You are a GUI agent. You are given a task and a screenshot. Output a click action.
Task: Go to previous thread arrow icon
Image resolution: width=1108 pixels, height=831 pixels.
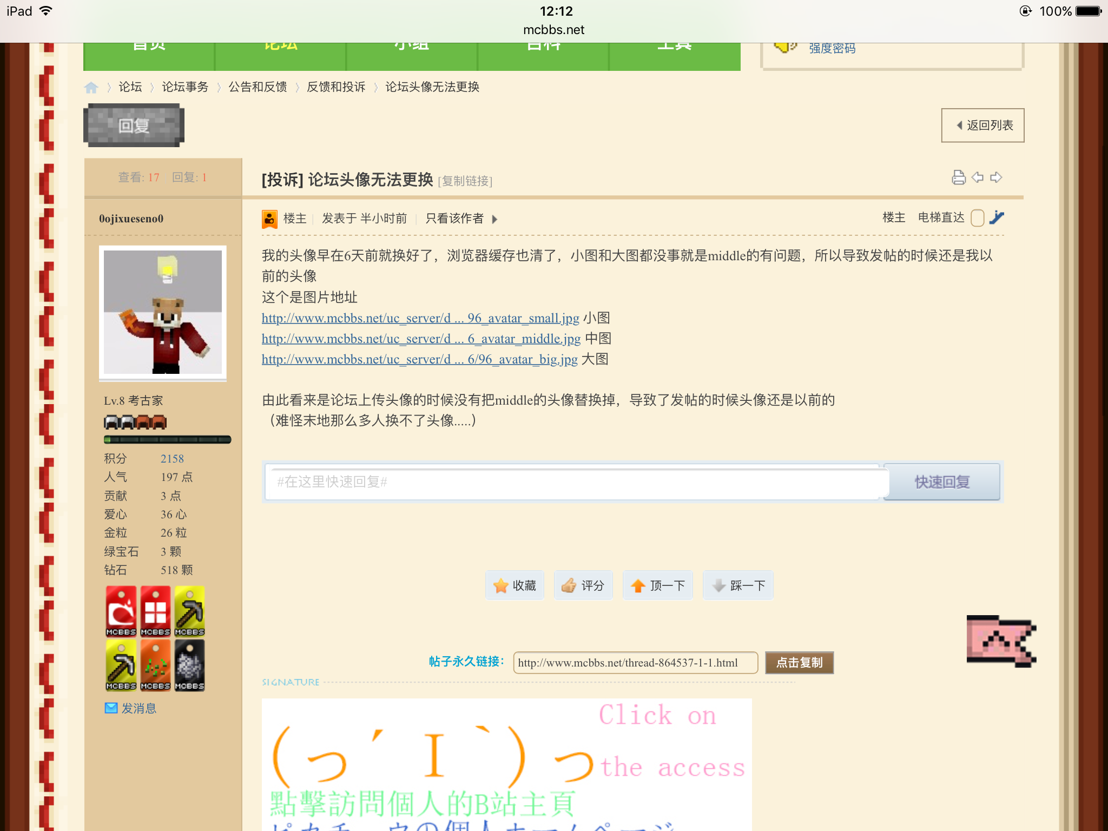tap(977, 177)
